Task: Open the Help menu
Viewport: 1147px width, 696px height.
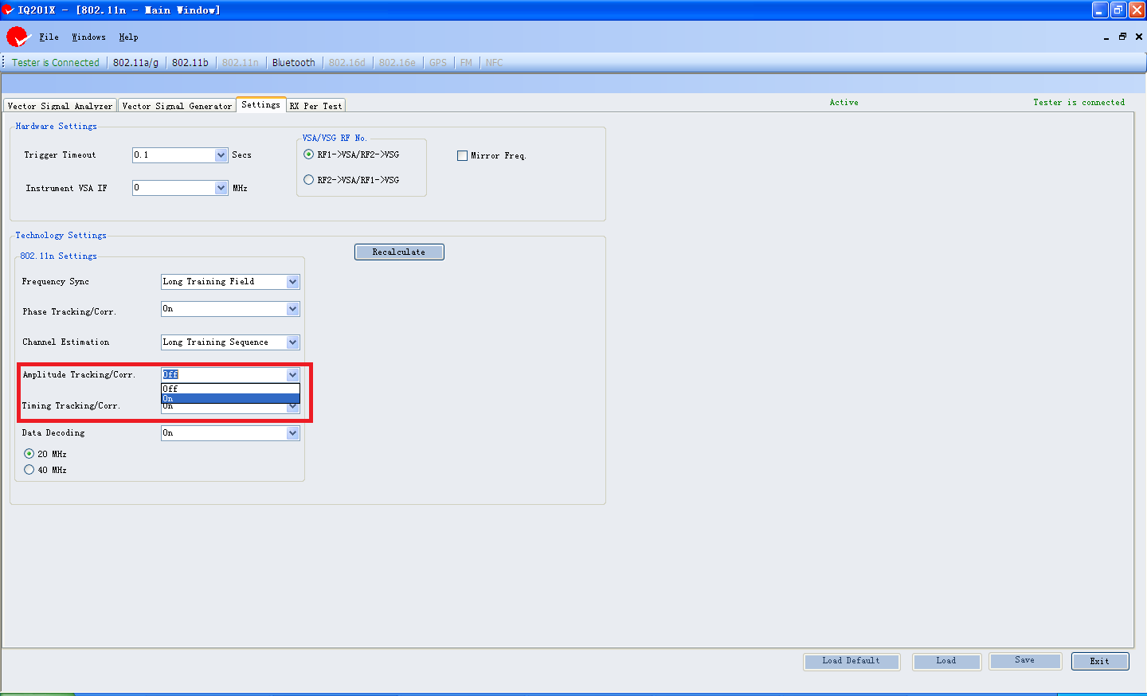Action: 128,37
